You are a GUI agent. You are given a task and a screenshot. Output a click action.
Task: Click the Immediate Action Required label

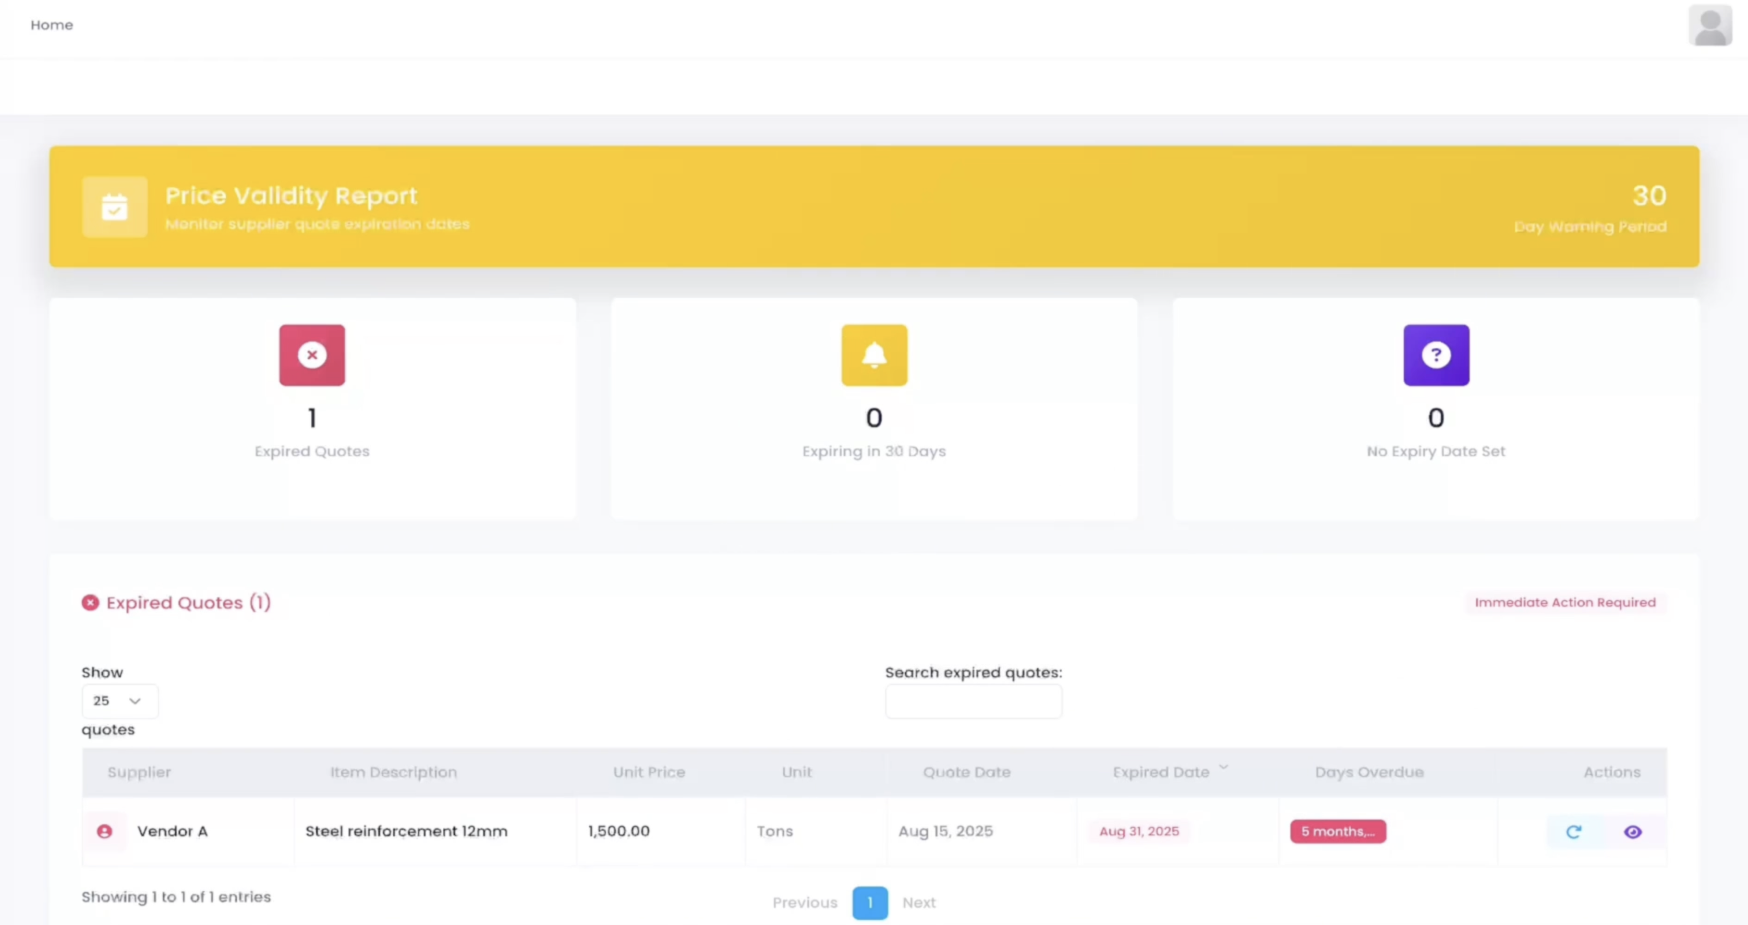pyautogui.click(x=1565, y=603)
